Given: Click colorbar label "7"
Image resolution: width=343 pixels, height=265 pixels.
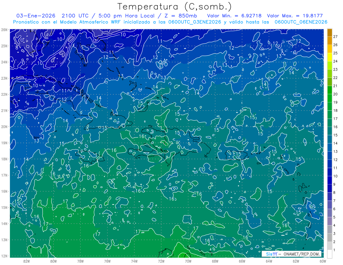Looking at the screenshot, I should [334, 201].
